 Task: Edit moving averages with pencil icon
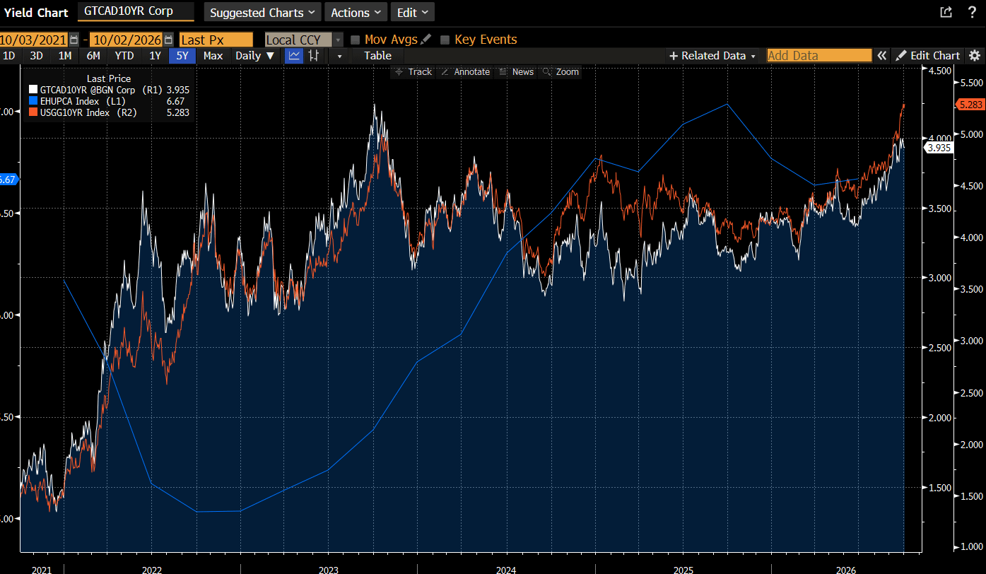pos(425,40)
